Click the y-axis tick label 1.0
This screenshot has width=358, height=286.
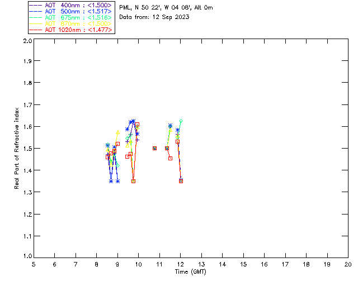(27, 256)
